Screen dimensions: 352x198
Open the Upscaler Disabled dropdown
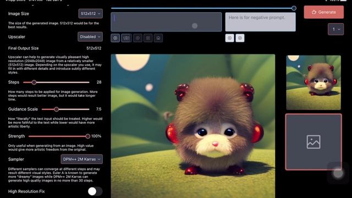point(90,37)
